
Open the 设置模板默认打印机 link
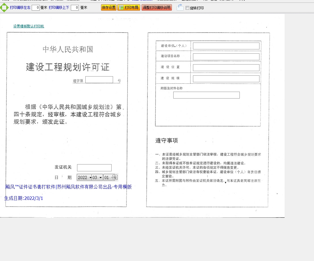29,26
